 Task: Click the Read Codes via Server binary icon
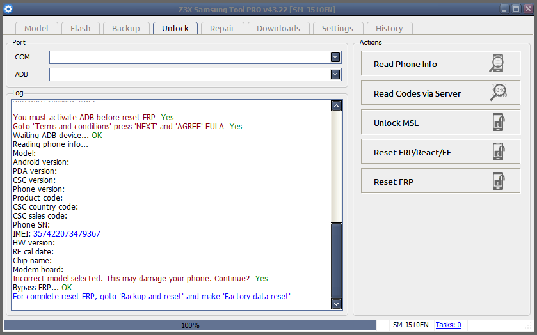(x=499, y=92)
